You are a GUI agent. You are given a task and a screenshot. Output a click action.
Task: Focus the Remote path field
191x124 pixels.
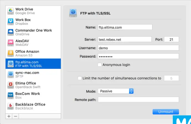coord(138,100)
